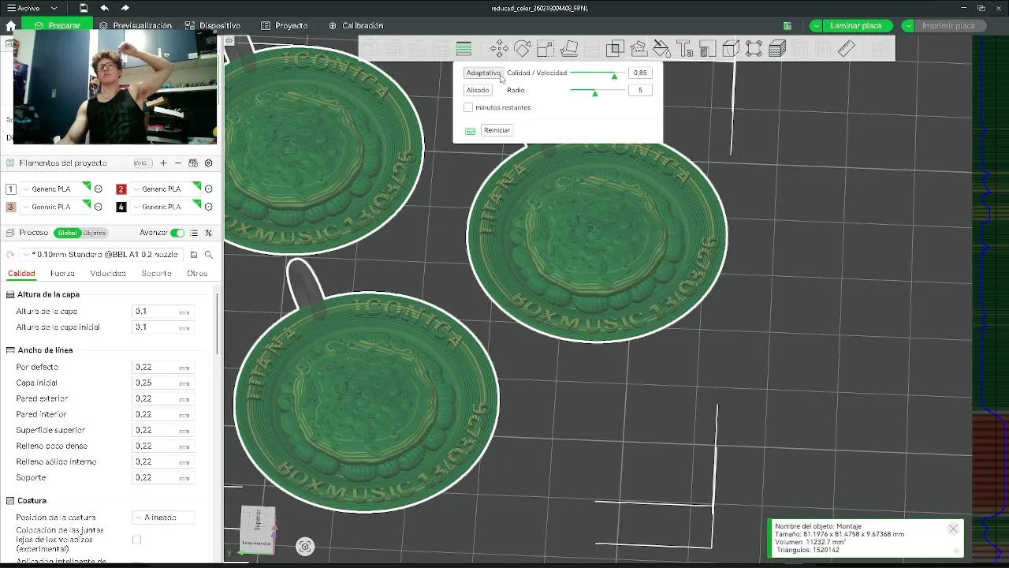Open the Soporte settings tab
The height and width of the screenshot is (568, 1009).
[x=156, y=274]
